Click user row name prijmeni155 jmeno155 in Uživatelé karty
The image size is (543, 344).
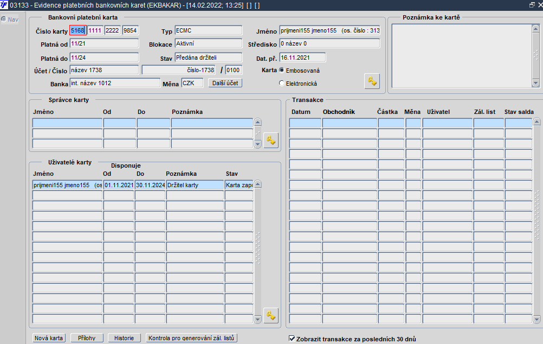tap(68, 185)
